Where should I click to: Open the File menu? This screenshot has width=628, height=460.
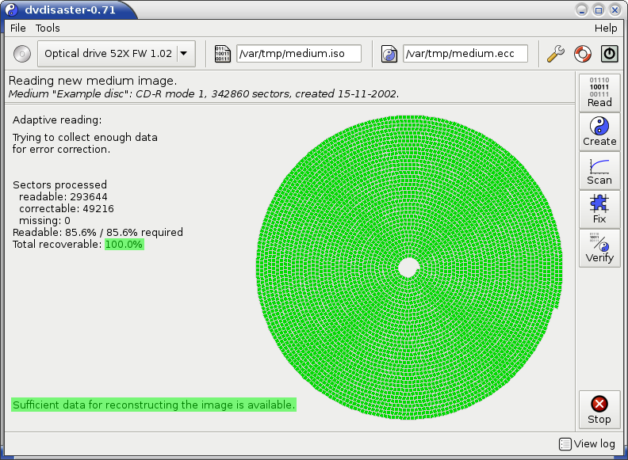(17, 28)
